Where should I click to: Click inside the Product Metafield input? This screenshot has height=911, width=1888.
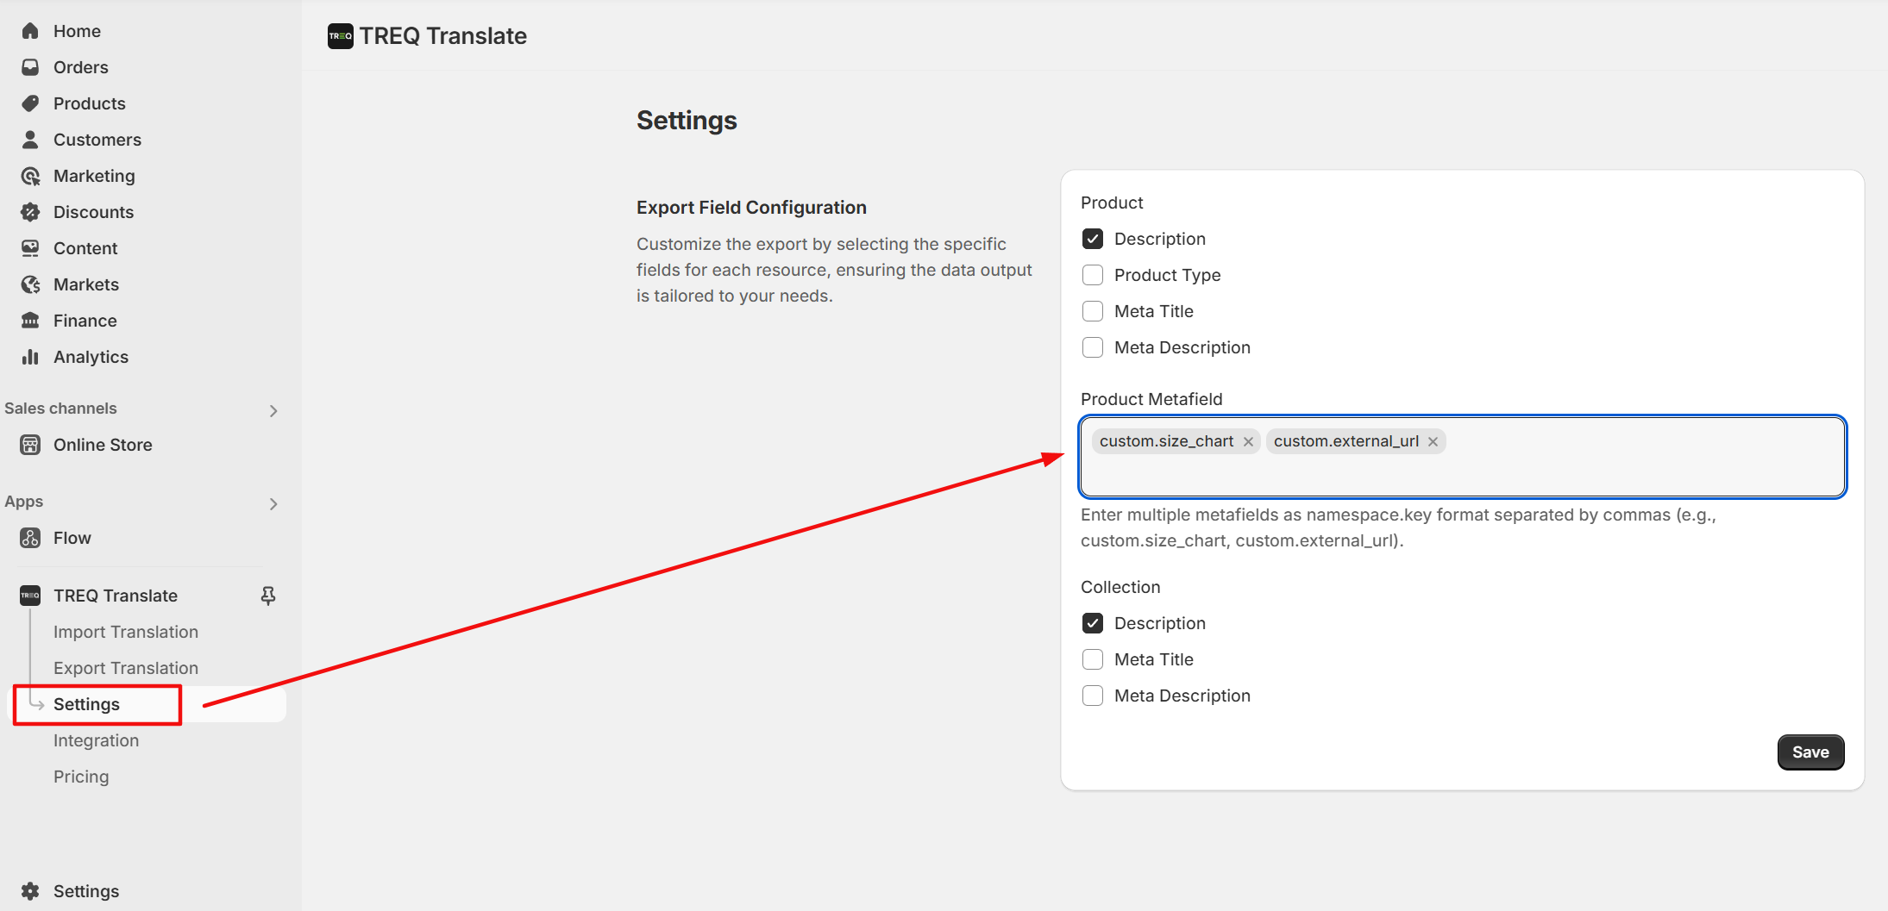(x=1462, y=457)
